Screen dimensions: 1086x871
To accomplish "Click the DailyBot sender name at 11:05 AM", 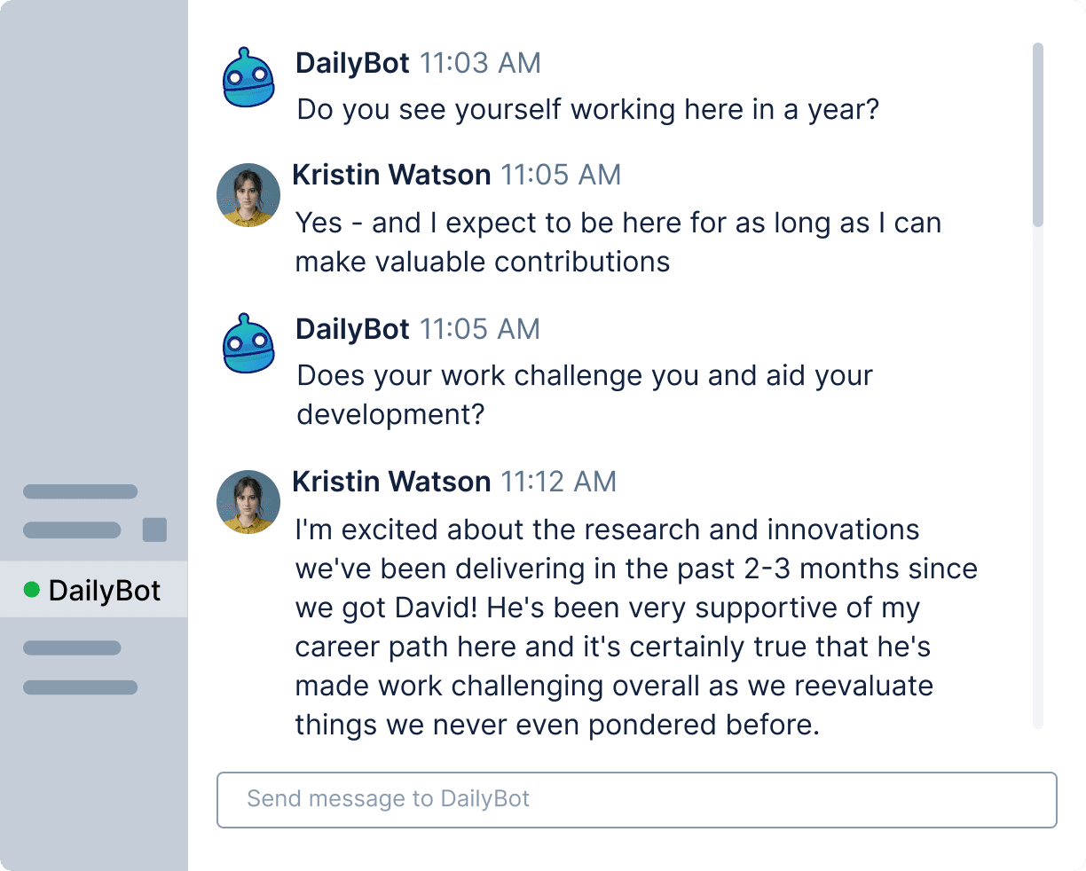I will pyautogui.click(x=352, y=329).
